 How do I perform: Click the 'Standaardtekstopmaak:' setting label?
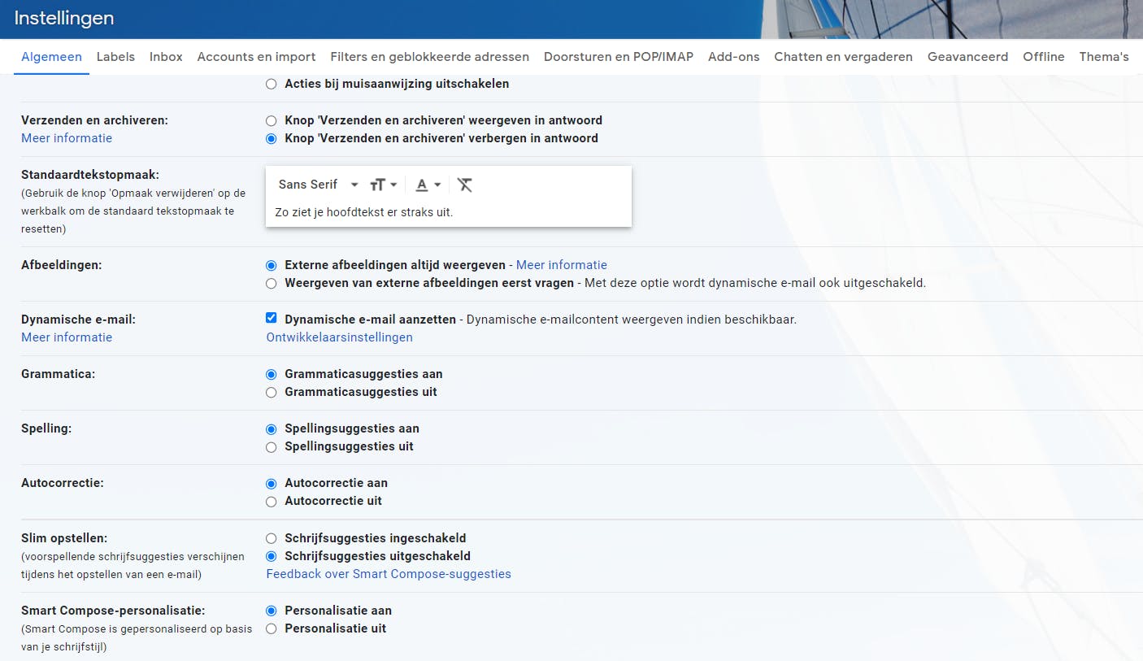pos(90,175)
